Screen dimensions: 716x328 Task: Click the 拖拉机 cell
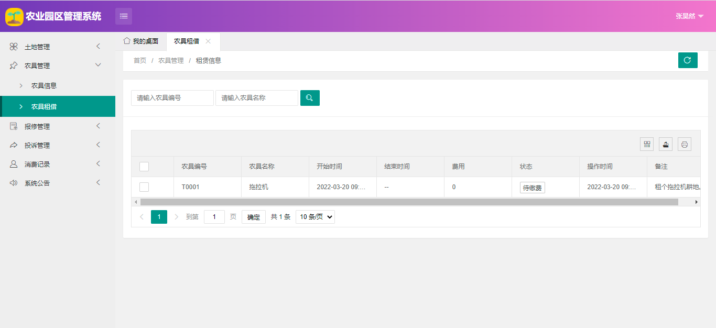click(x=275, y=187)
